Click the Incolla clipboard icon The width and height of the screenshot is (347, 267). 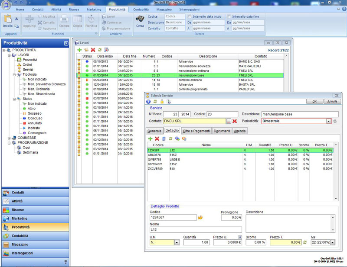(8, 19)
